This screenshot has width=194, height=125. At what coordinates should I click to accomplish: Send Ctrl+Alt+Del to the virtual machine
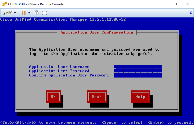[x=36, y=13]
